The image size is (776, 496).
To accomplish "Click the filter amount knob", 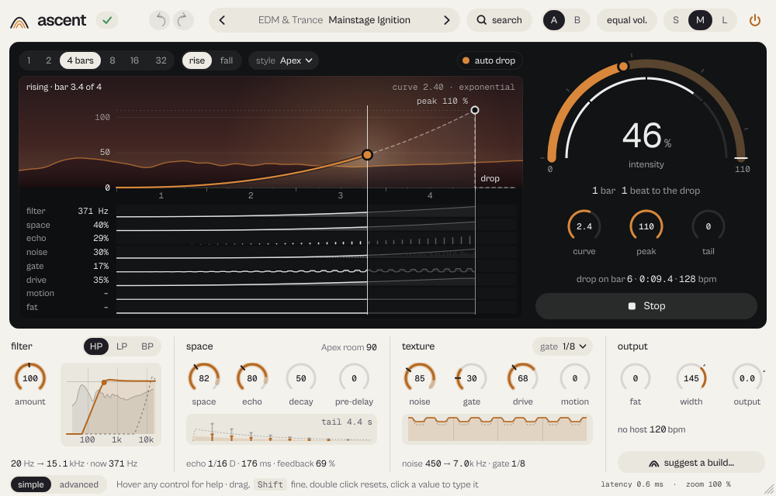I will click(30, 378).
